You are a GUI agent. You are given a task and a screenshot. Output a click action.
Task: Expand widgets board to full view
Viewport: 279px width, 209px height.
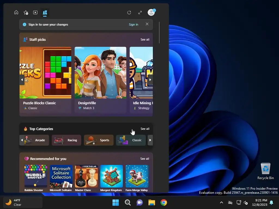pyautogui.click(x=140, y=13)
